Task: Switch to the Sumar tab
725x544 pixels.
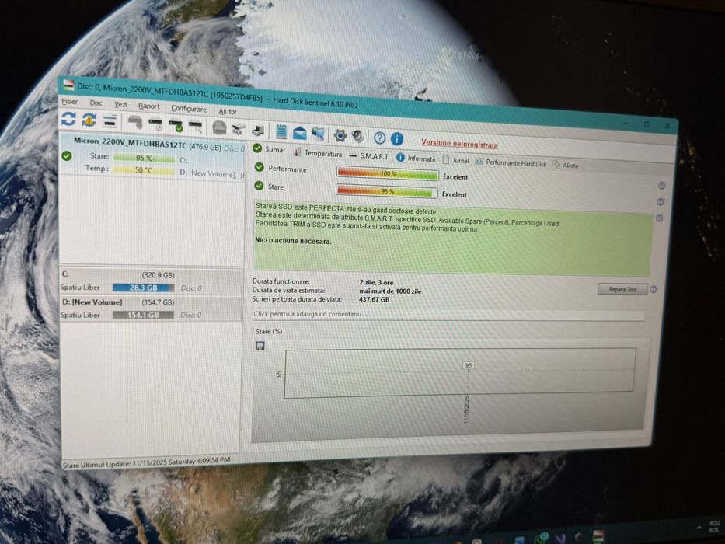Action: coord(269,149)
